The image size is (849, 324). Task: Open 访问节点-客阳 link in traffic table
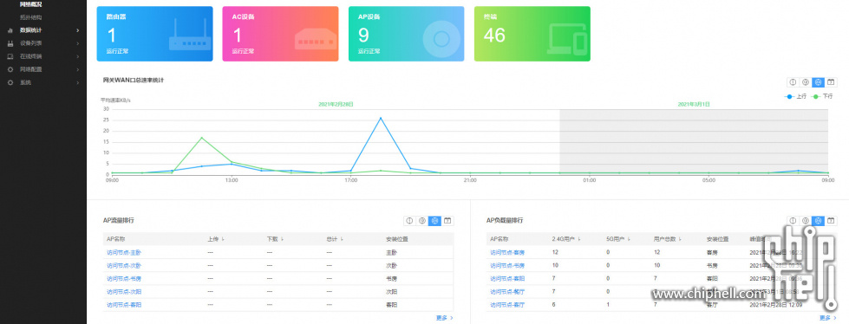pyautogui.click(x=124, y=305)
